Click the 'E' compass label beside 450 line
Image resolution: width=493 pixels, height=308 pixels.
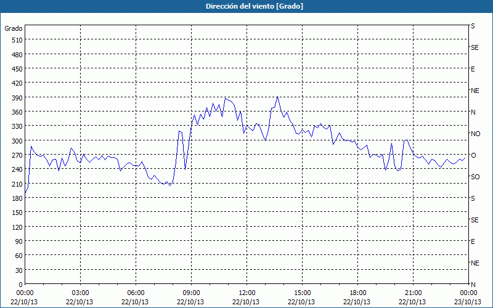click(x=473, y=69)
